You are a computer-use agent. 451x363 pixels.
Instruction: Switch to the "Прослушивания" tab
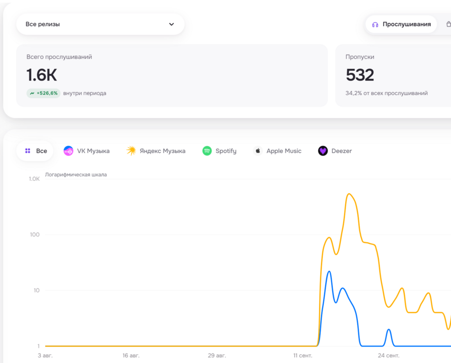401,25
